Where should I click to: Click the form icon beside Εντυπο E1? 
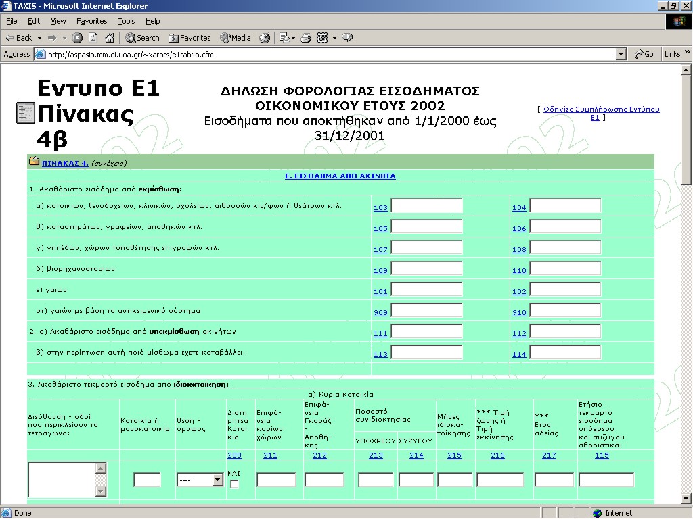pos(26,113)
